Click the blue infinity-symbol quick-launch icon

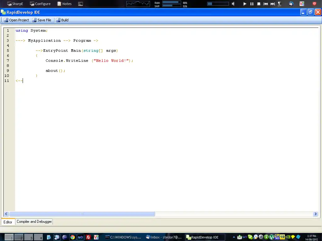(80, 237)
